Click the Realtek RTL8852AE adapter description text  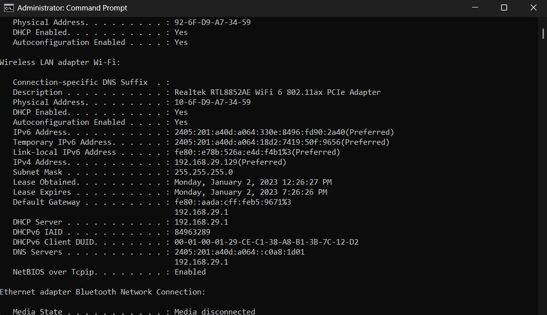278,92
